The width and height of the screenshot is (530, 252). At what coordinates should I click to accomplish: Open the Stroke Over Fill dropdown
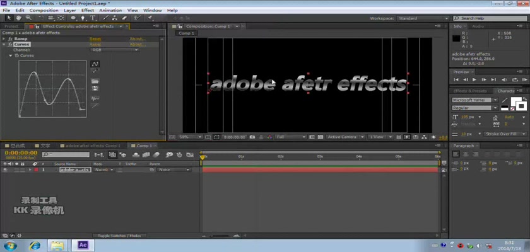pyautogui.click(x=505, y=134)
